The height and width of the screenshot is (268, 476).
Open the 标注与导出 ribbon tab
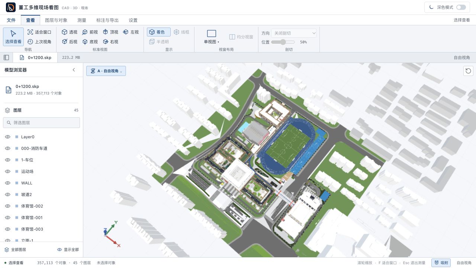[107, 20]
